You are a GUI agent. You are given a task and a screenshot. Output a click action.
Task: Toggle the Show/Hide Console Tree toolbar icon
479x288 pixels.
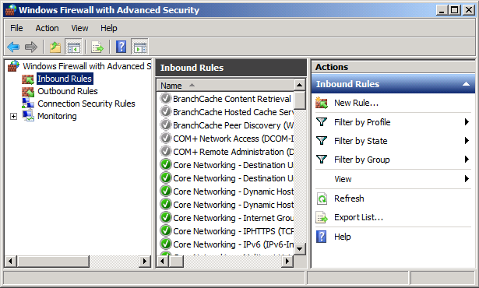(x=74, y=47)
